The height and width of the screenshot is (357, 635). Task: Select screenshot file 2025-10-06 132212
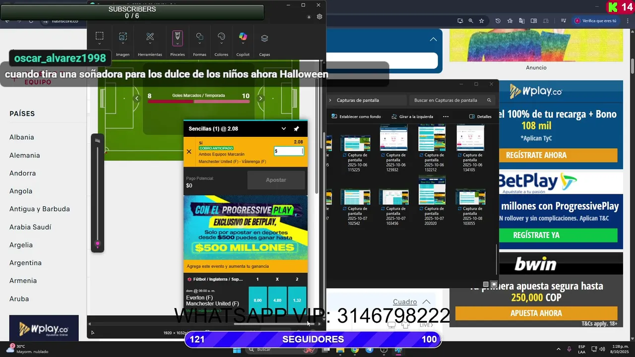[x=432, y=148]
